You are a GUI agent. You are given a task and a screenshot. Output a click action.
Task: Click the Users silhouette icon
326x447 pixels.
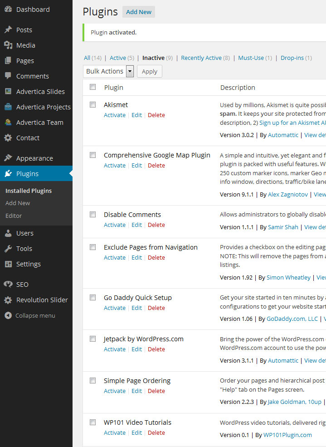(x=8, y=233)
